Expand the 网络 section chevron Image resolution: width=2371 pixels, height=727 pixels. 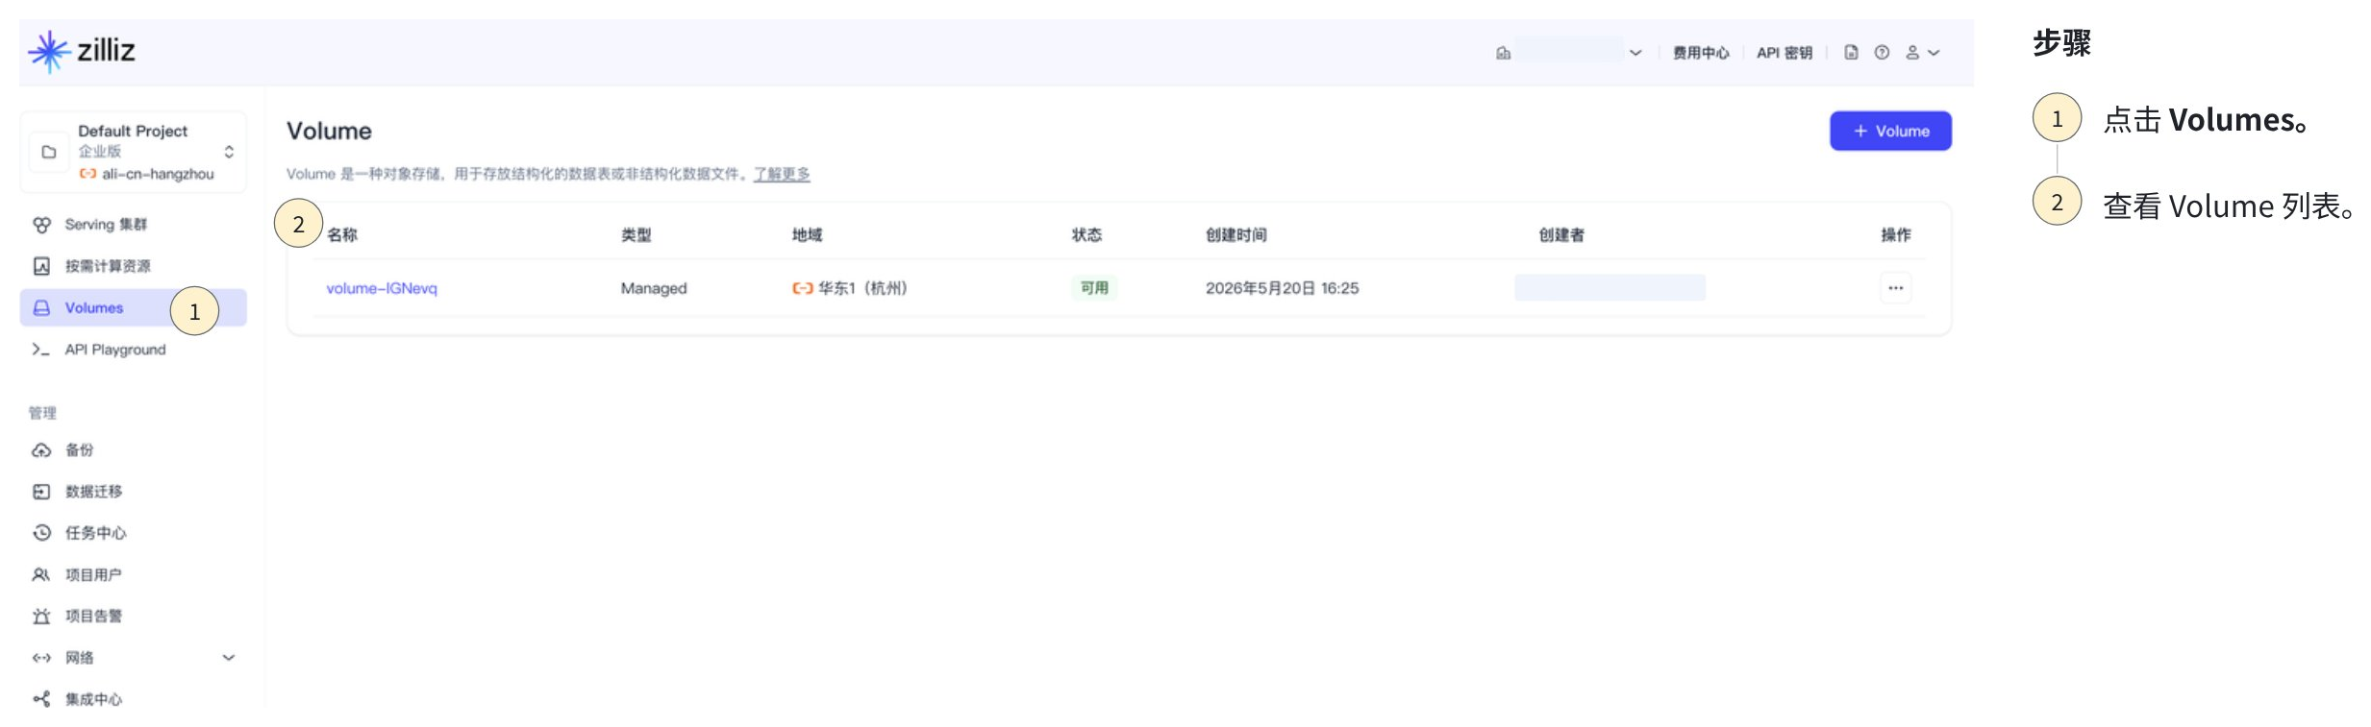point(229,658)
